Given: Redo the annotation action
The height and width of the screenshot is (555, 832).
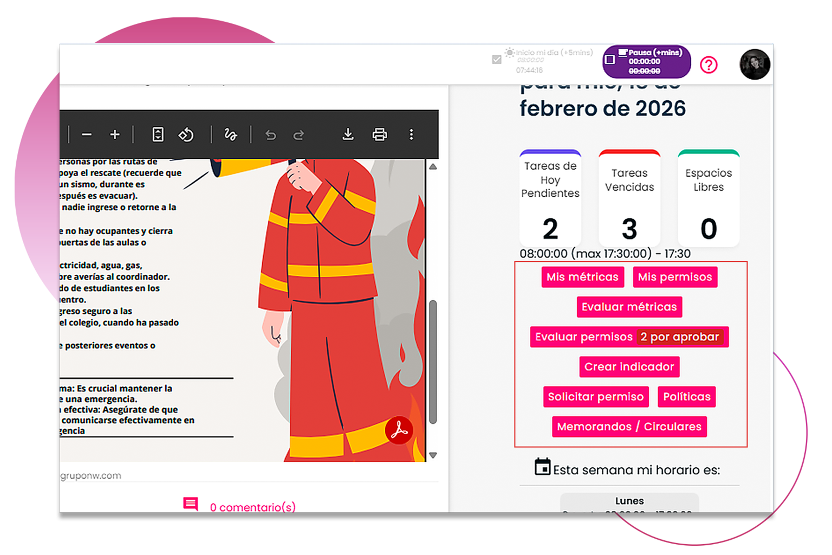Looking at the screenshot, I should 298,134.
